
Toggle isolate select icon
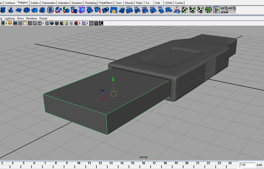click(84, 23)
